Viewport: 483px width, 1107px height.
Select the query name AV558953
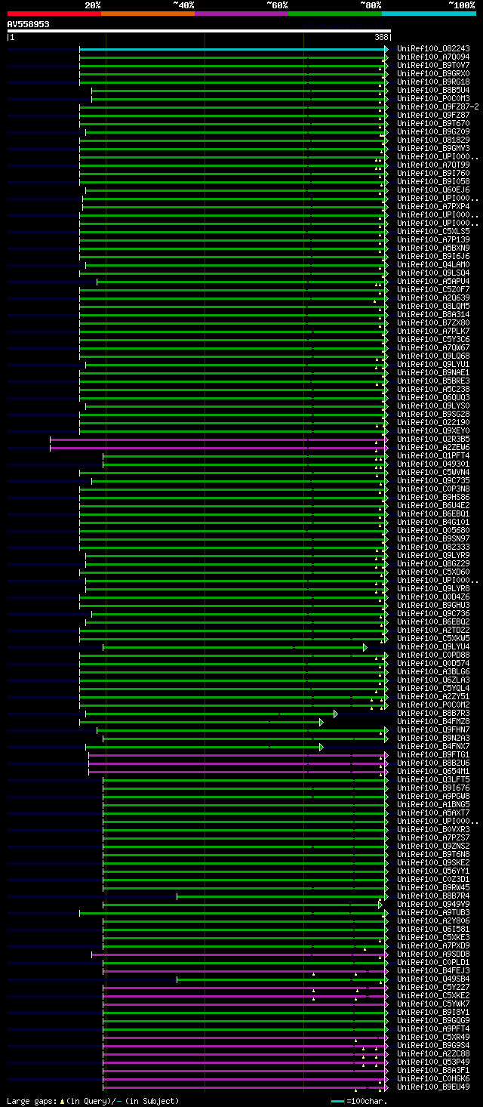29,24
